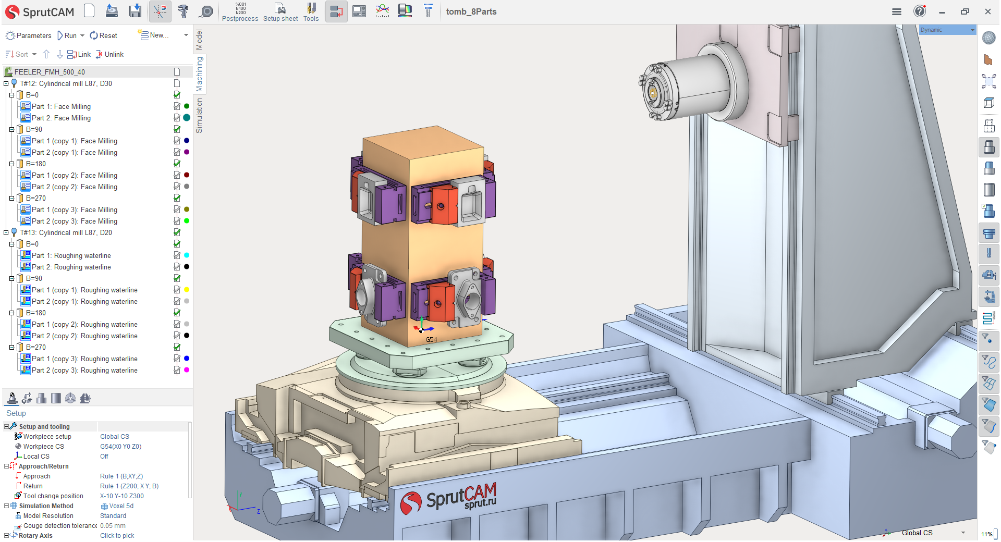Open Postprocess from the top toolbar

[240, 11]
